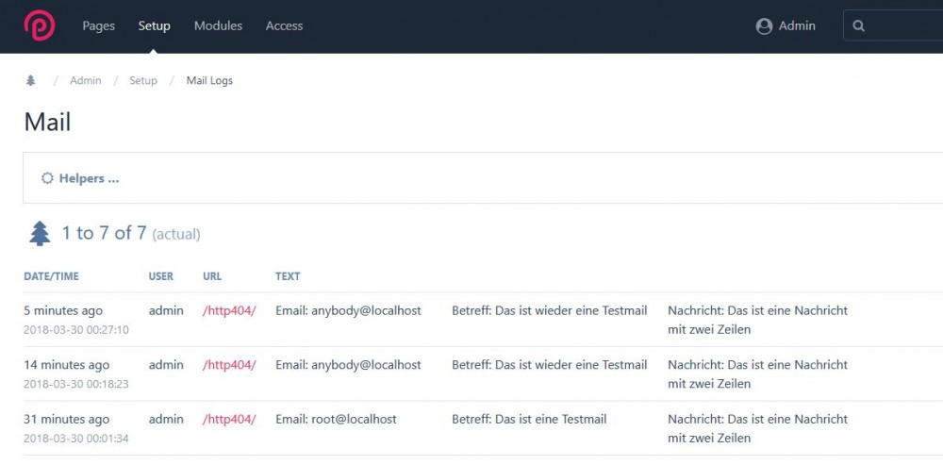Screen dimensions: 943x465
Task: Click the Admin breadcrumb link
Action: pos(85,81)
